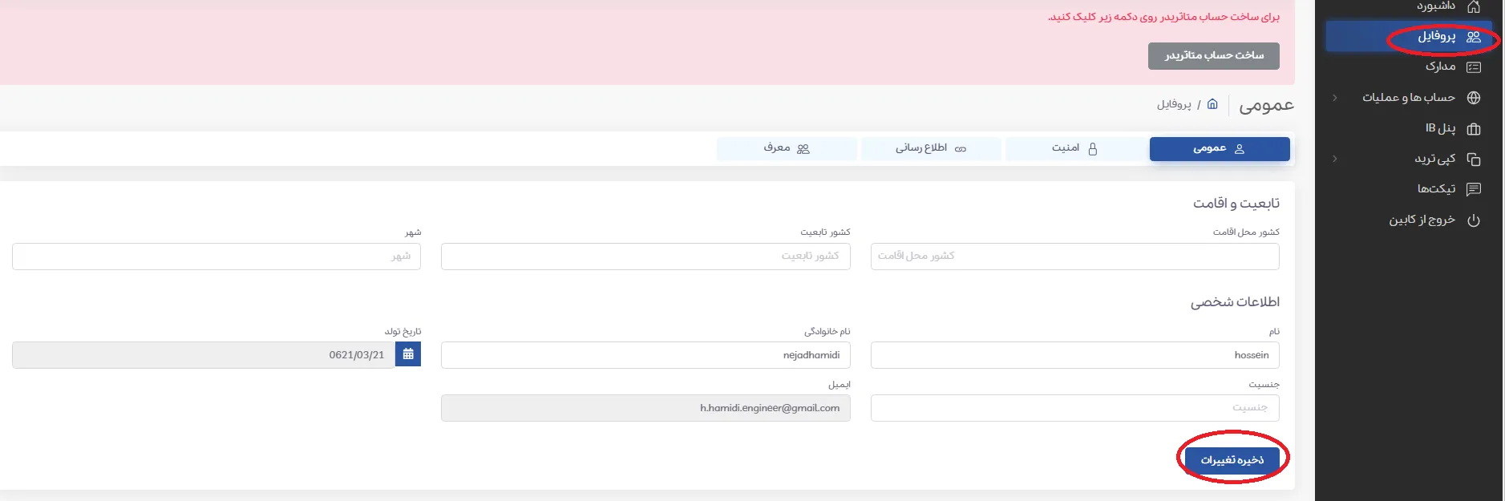This screenshot has width=1505, height=501.
Task: Click the نام خانوادگی field with nejadhamidi
Action: pos(645,355)
